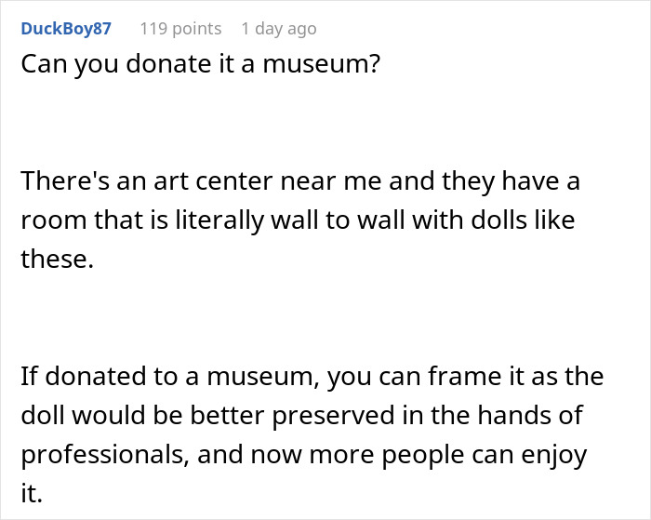This screenshot has height=520, width=651.
Task: Click the line starting "If donated to a museum"
Action: tap(312, 378)
